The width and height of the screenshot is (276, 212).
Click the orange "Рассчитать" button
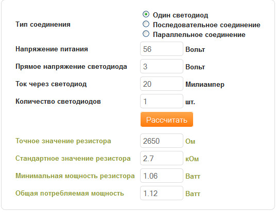(167, 120)
